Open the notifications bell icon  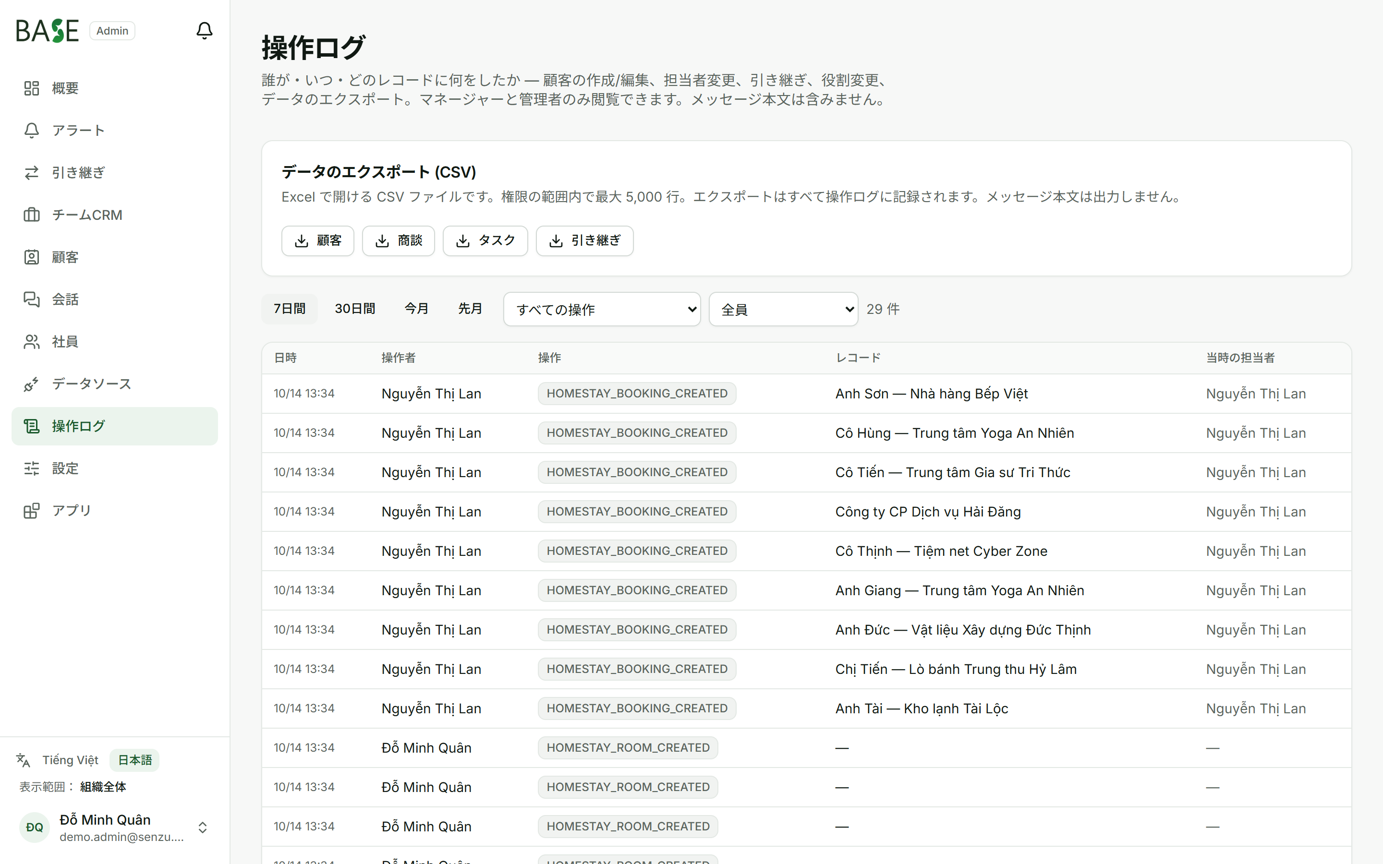pyautogui.click(x=204, y=30)
